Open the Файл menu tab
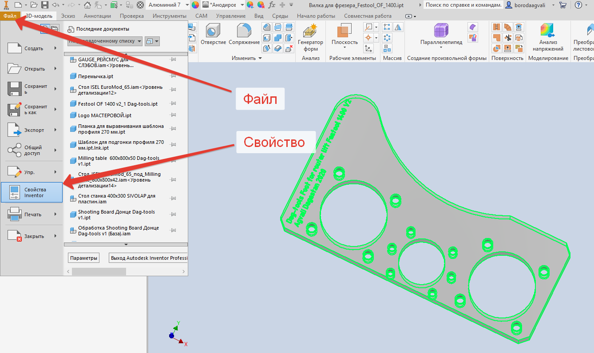The height and width of the screenshot is (353, 594). pyautogui.click(x=10, y=16)
